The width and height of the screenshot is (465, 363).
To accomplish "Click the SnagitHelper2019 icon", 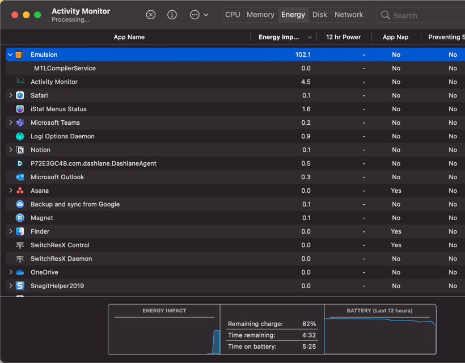I will click(x=20, y=286).
